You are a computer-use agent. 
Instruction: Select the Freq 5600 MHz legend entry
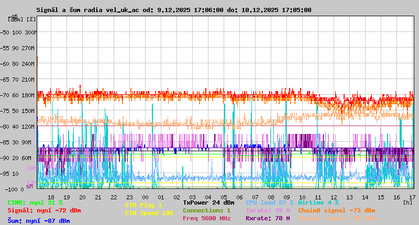click(x=206, y=218)
